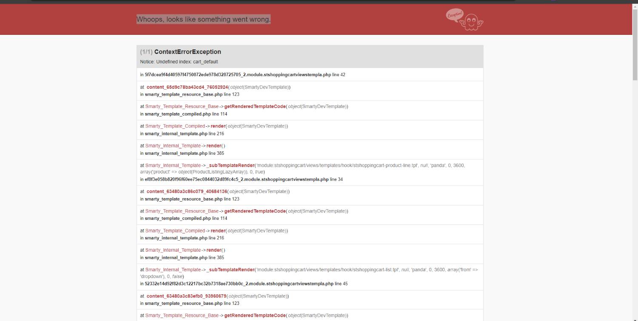Click the file name starting with 5f7dcea9f4d40597
This screenshot has height=321, width=638.
pos(238,75)
